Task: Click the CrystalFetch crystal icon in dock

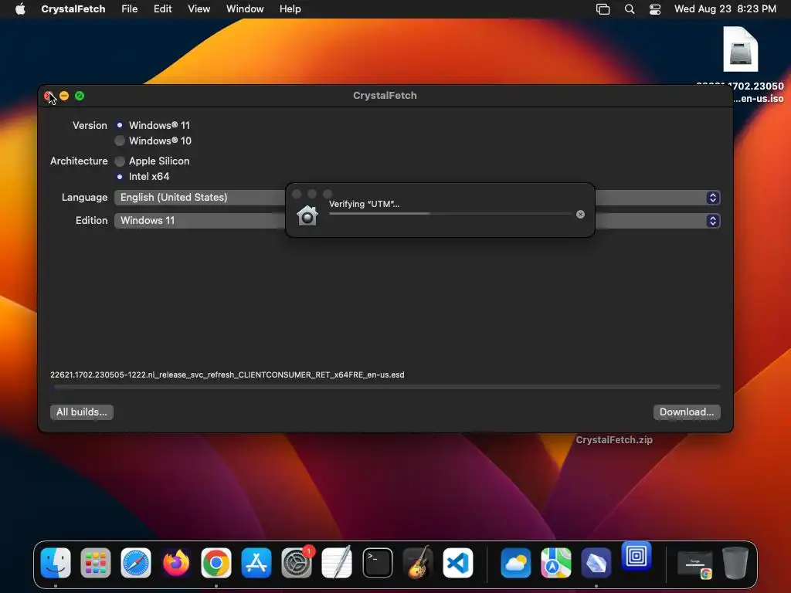Action: [x=596, y=563]
